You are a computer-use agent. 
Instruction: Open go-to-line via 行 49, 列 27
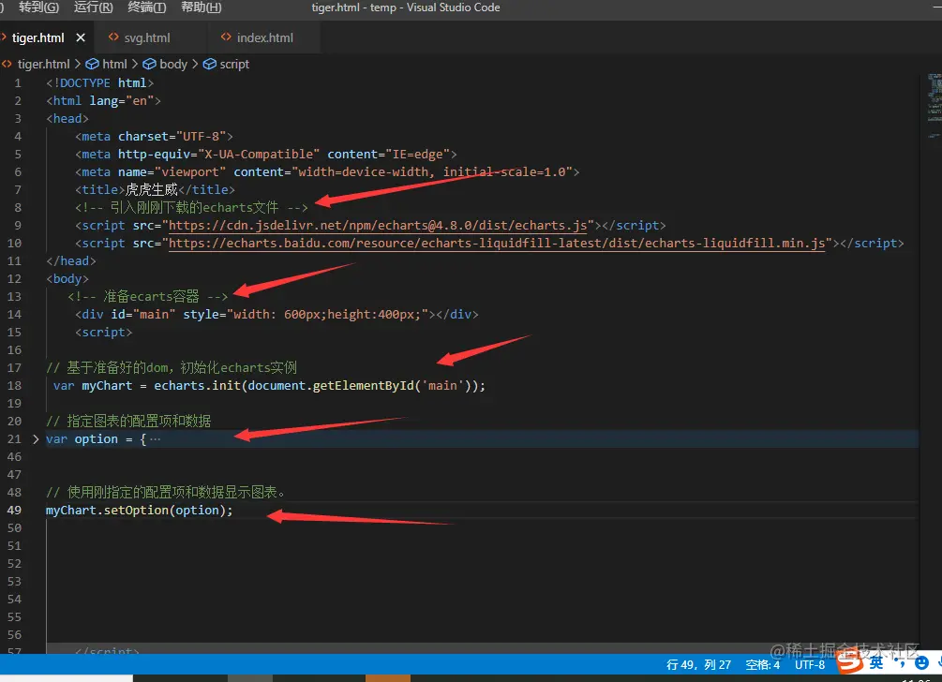pyautogui.click(x=698, y=664)
